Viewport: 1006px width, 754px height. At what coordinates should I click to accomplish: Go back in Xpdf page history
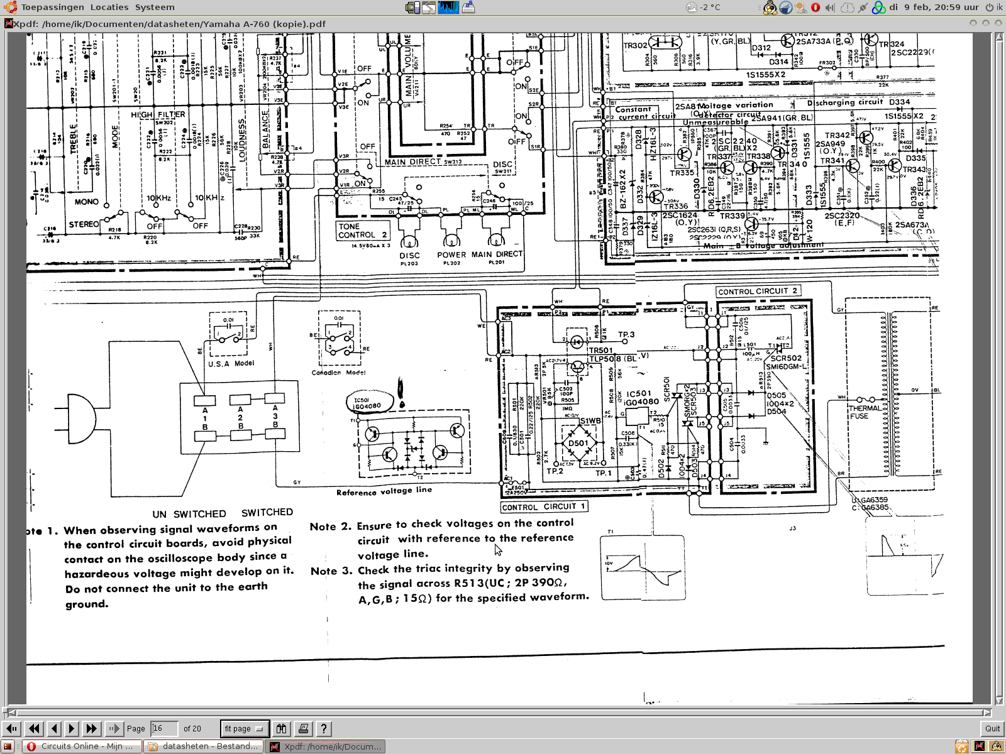tap(12, 728)
